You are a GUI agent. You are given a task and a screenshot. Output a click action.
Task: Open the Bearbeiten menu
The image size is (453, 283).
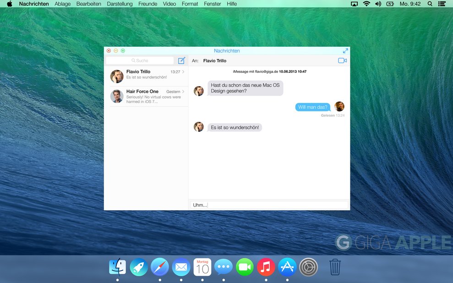click(89, 4)
